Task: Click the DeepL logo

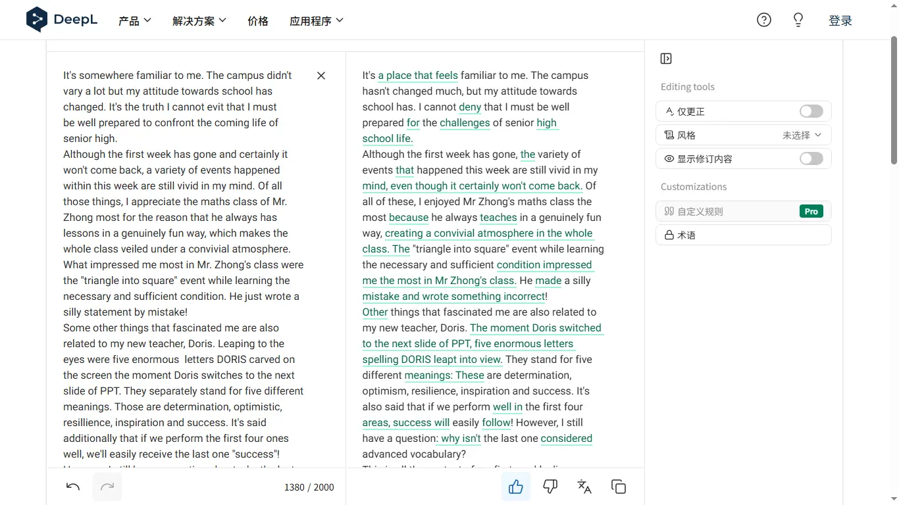Action: coord(61,20)
